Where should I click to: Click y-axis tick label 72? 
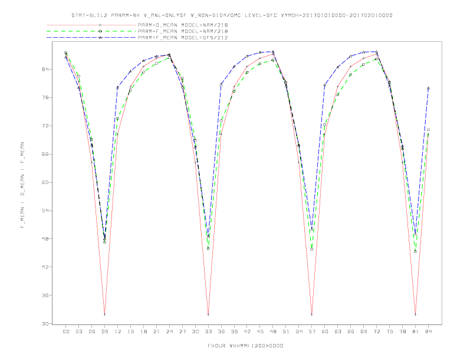[47, 126]
